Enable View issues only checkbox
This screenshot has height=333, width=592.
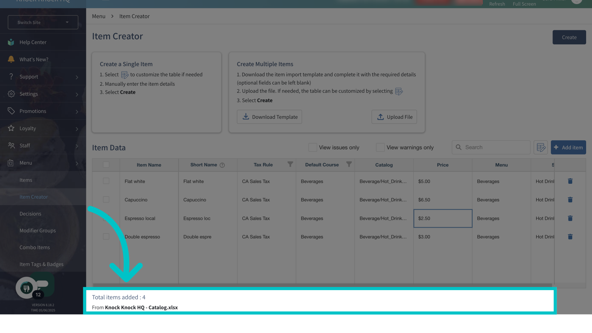coord(313,147)
